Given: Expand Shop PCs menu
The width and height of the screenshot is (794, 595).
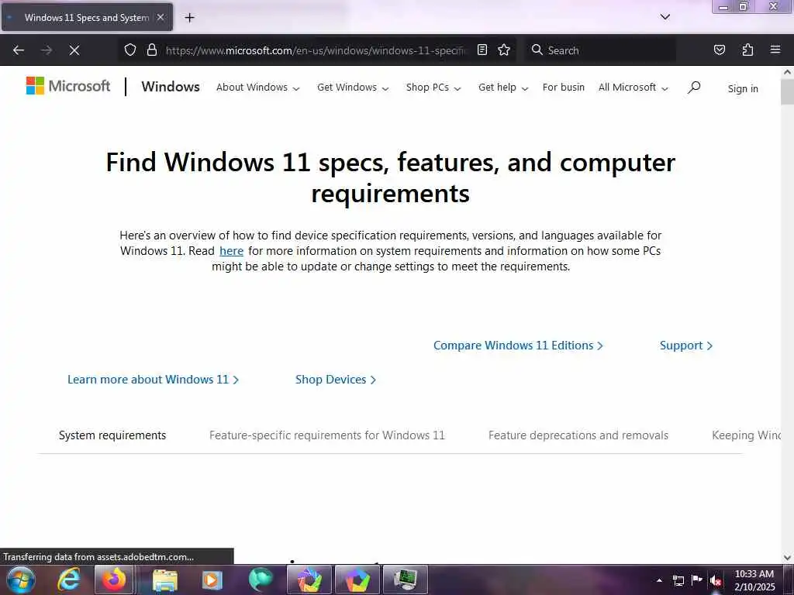Looking at the screenshot, I should (x=433, y=88).
